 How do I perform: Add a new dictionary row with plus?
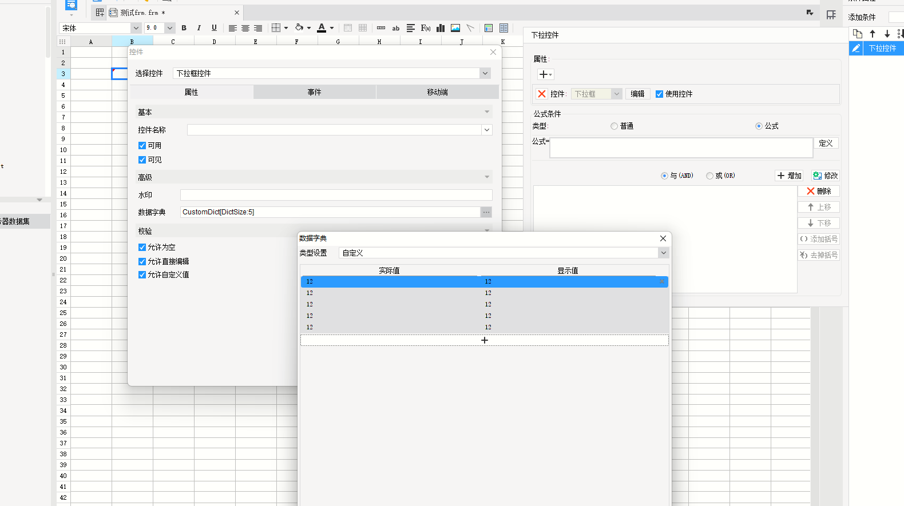pos(485,340)
